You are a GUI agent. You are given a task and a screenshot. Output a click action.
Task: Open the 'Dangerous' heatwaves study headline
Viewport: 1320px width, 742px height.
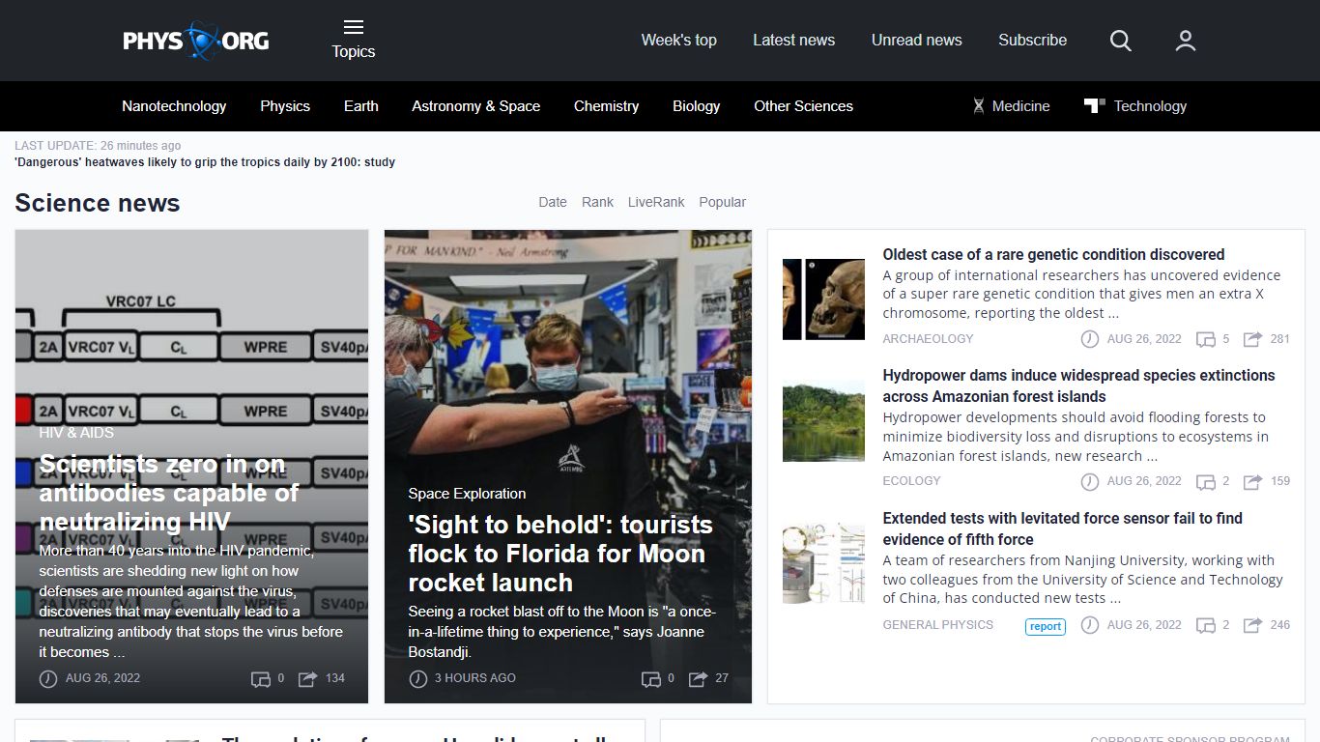point(205,162)
